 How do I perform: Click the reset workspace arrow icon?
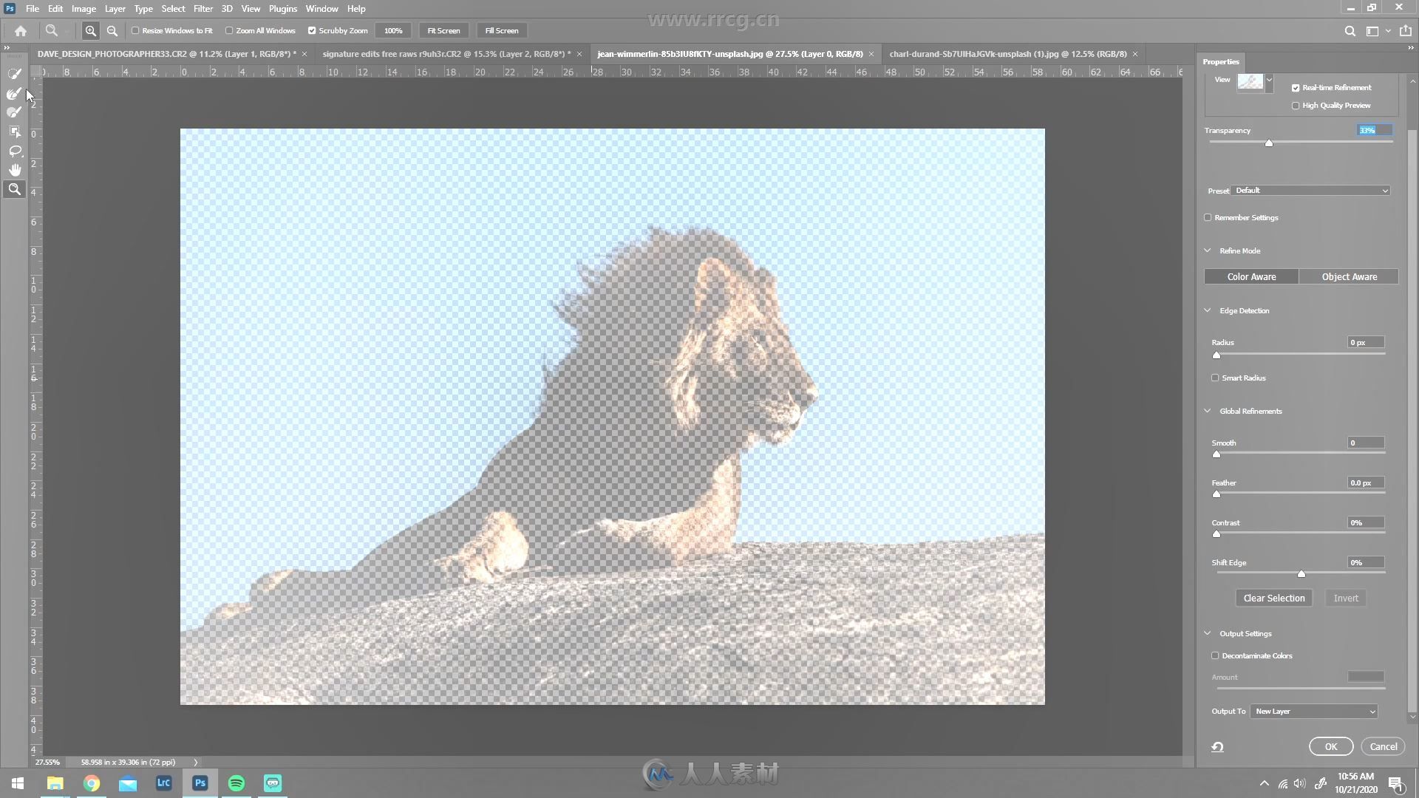click(x=1217, y=747)
